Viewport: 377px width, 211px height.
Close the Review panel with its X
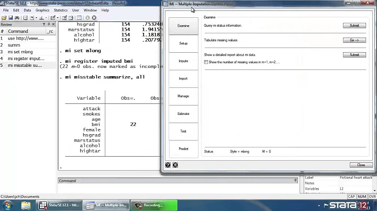[53, 24]
